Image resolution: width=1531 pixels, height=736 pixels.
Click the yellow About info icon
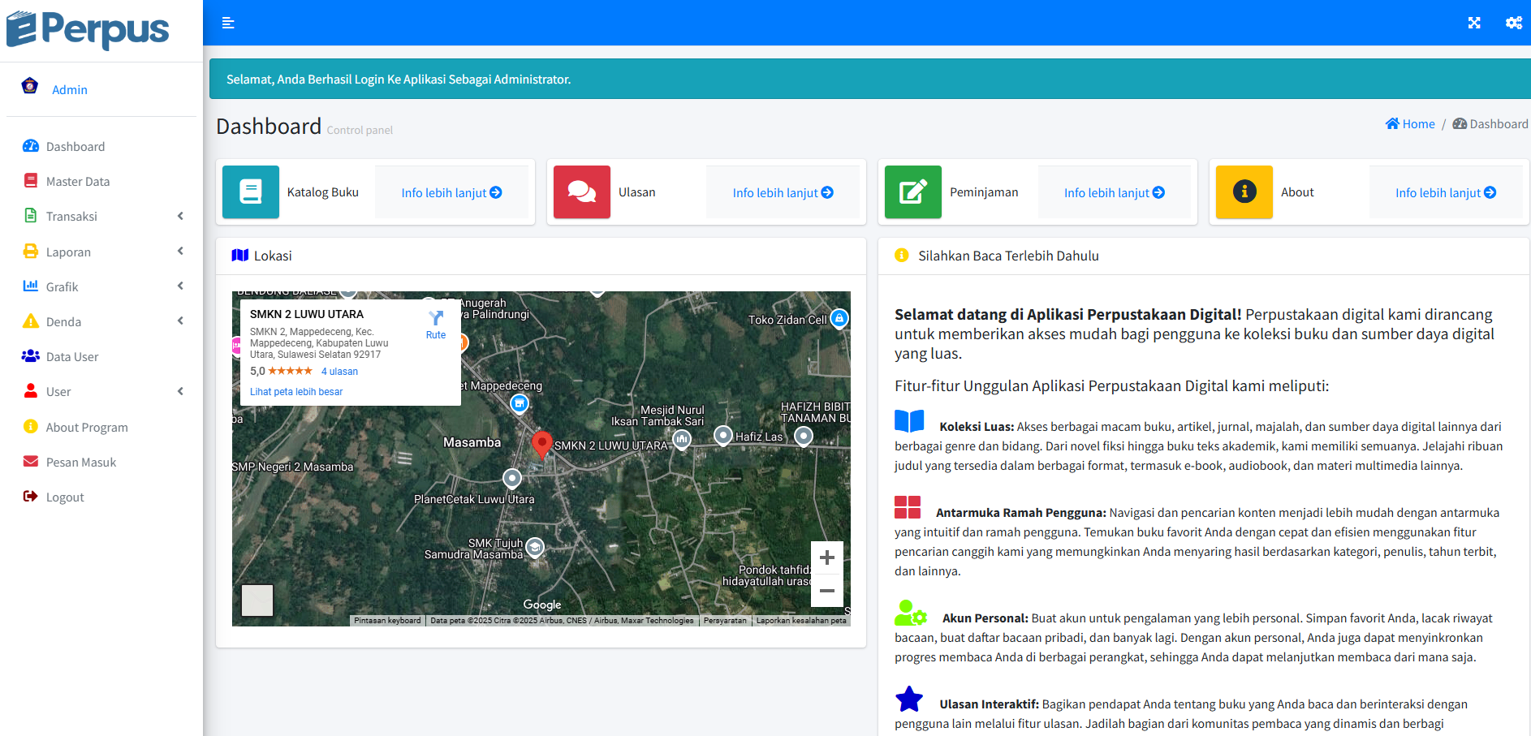click(1244, 192)
